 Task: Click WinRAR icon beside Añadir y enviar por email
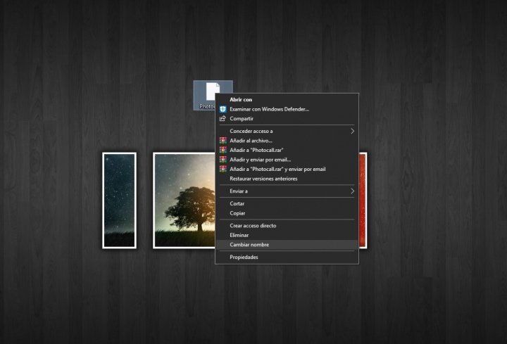click(223, 160)
